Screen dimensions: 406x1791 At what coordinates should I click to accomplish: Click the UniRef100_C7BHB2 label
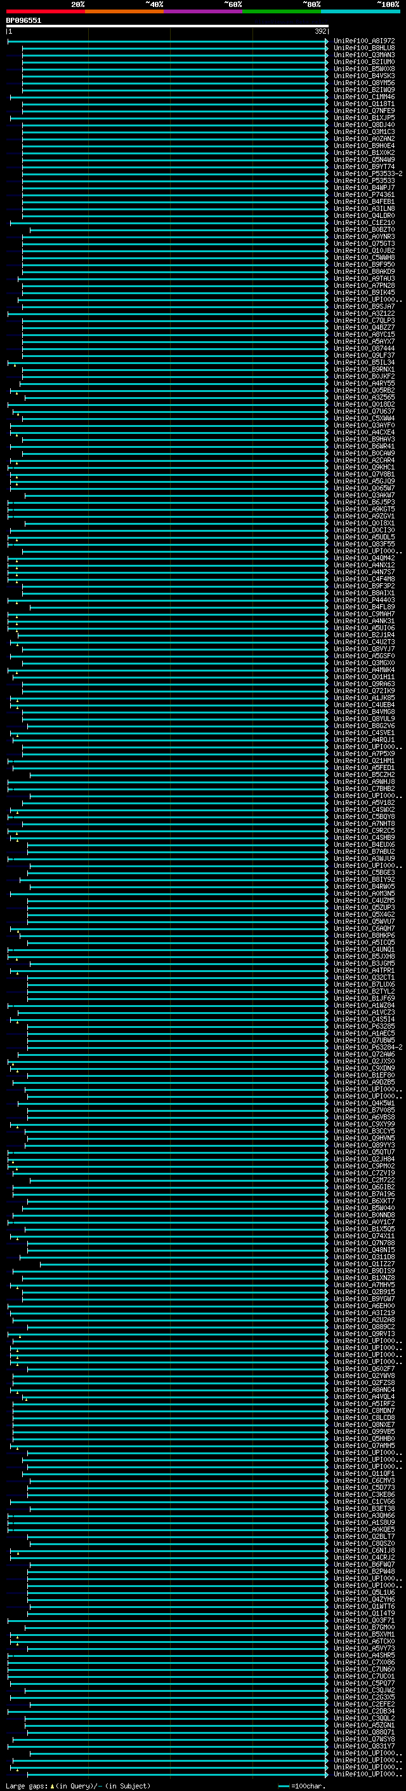pos(364,789)
